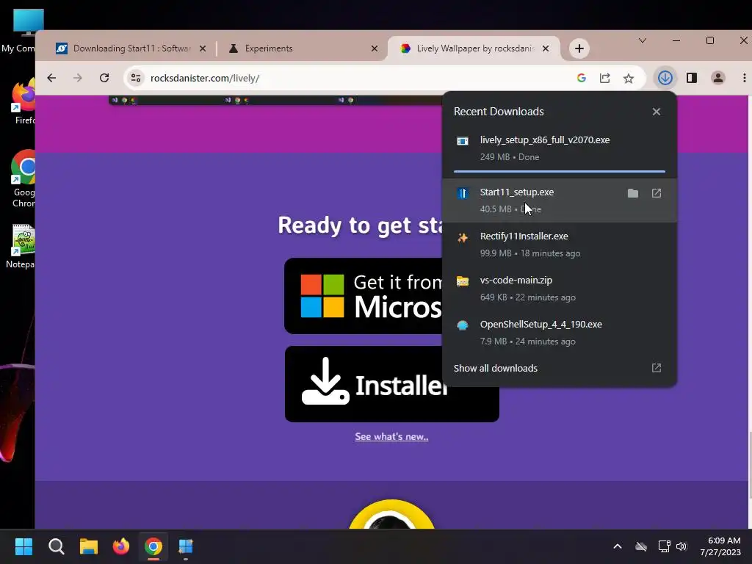
Task: Select the Lively Wallpaper tab
Action: tap(474, 48)
